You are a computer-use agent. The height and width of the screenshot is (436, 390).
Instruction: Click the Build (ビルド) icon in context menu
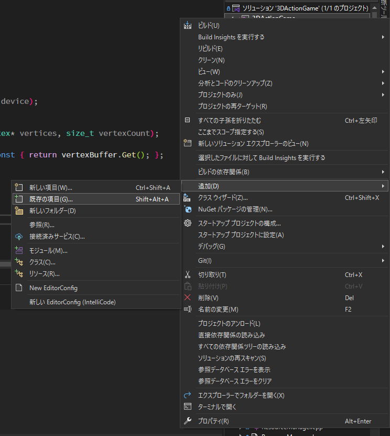pyautogui.click(x=188, y=26)
